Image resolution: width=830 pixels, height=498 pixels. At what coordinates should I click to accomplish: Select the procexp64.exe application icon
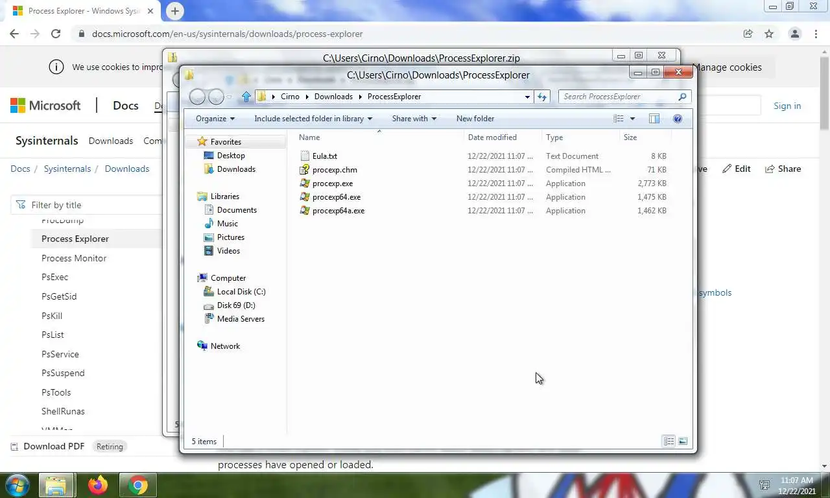305,197
